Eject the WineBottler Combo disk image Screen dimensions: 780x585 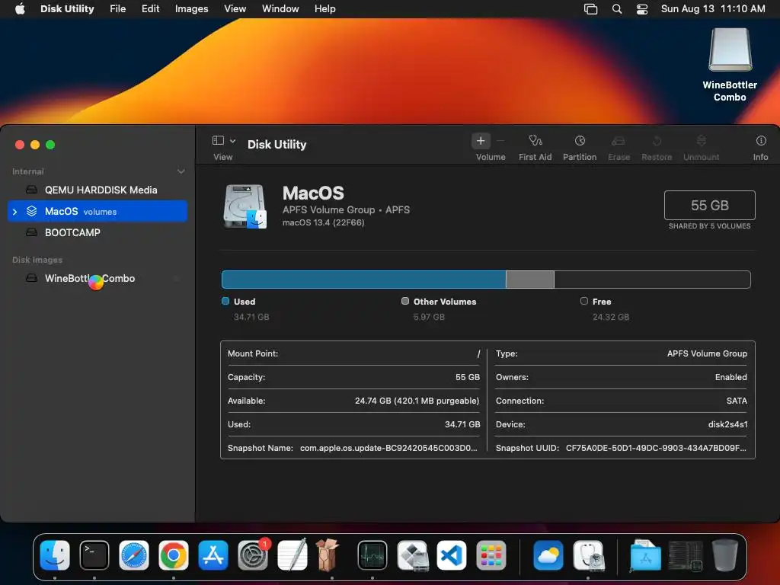click(x=177, y=279)
